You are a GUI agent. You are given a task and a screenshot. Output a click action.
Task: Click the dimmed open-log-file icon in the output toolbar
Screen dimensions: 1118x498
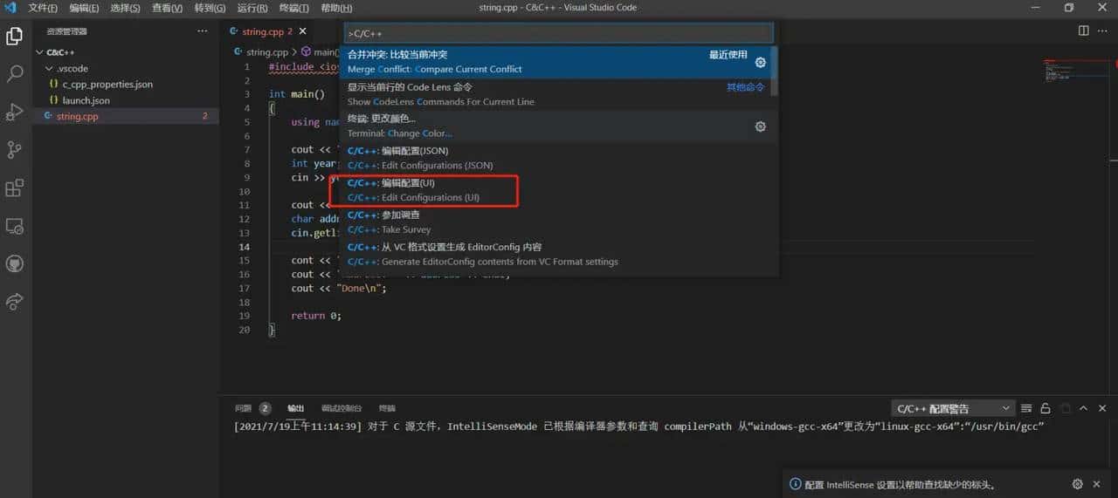[x=1065, y=408]
